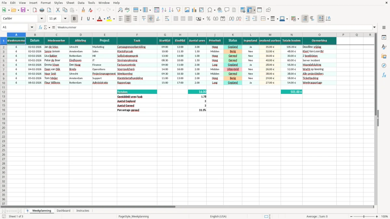Screen dimensions: 390x219
Task: Export directly as PDF icon
Action: (x=35, y=10)
